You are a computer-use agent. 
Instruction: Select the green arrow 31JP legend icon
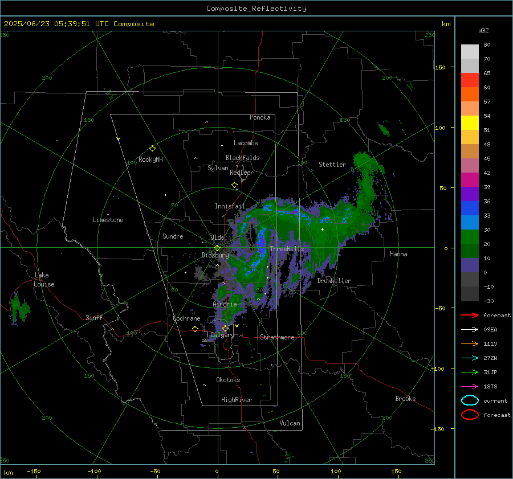tap(470, 372)
